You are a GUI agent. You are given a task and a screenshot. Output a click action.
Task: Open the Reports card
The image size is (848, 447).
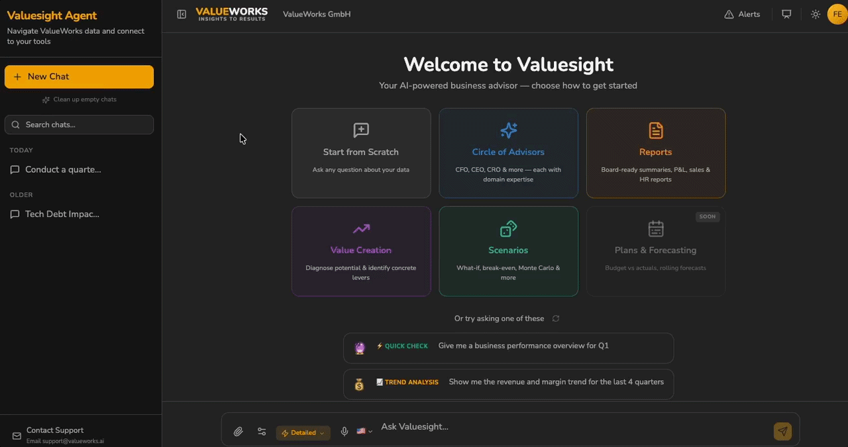point(656,153)
